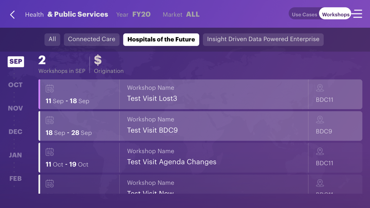Select the Workshops toggle option

point(336,14)
